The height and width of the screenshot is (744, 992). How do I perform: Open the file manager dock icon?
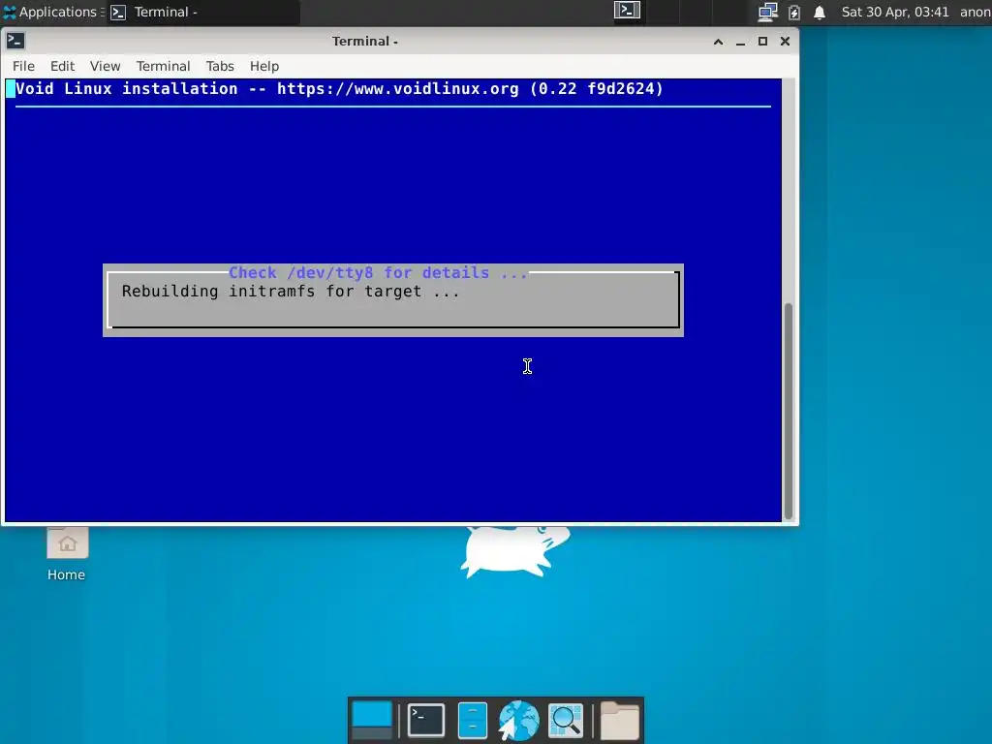(x=473, y=721)
